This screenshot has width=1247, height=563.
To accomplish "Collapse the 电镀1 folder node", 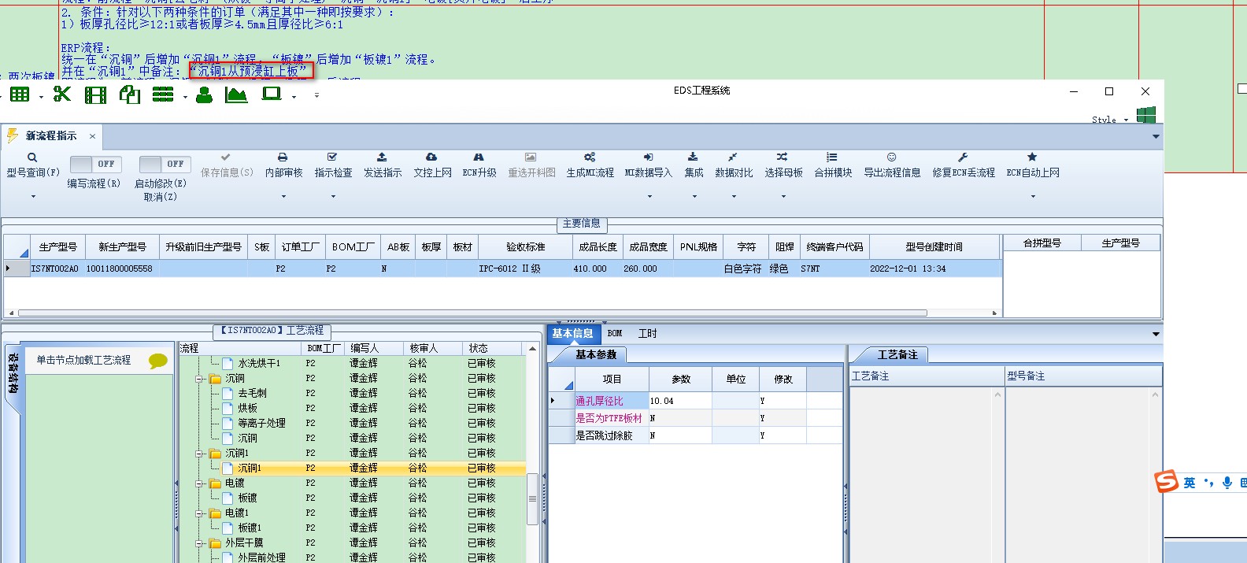I will point(200,513).
